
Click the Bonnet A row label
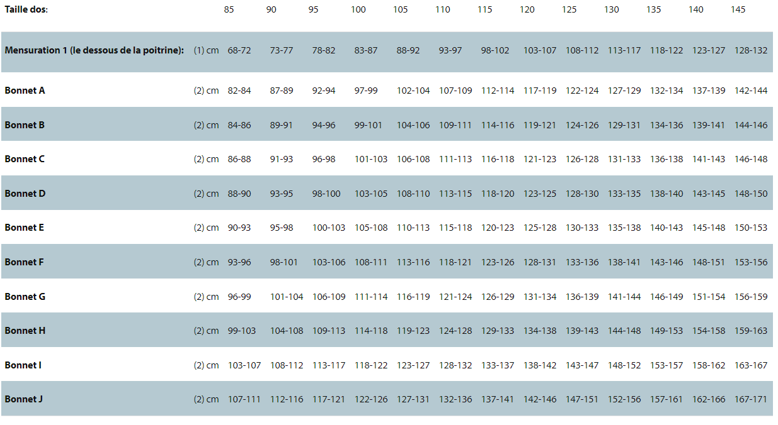point(25,91)
